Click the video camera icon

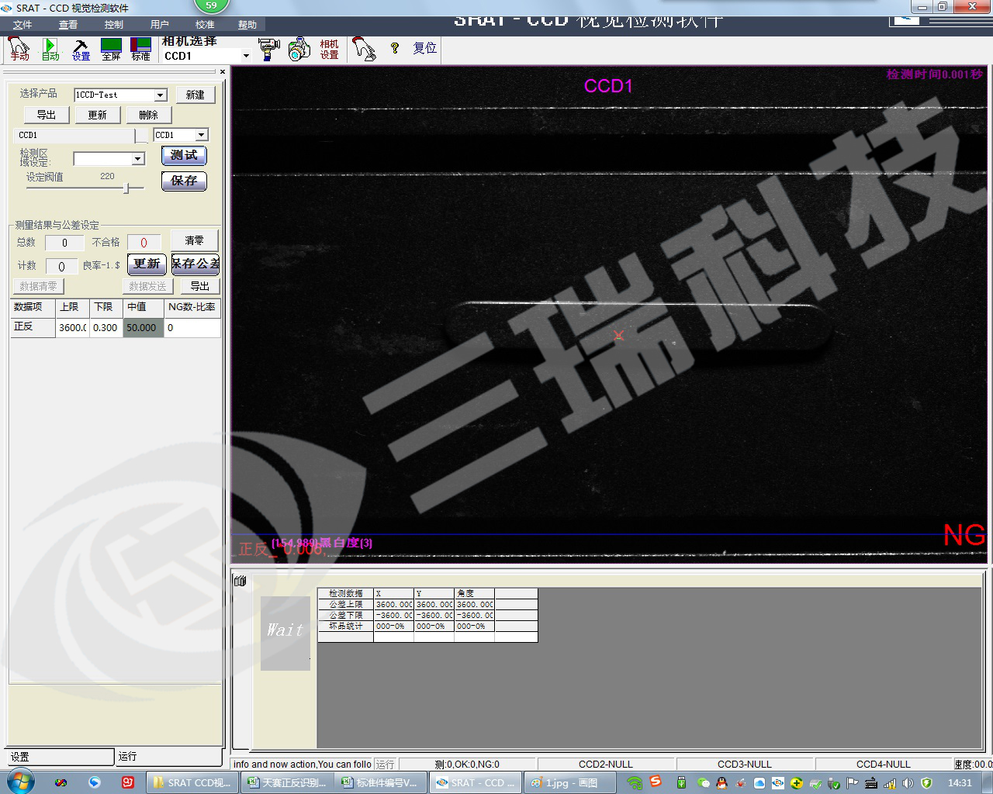[268, 49]
